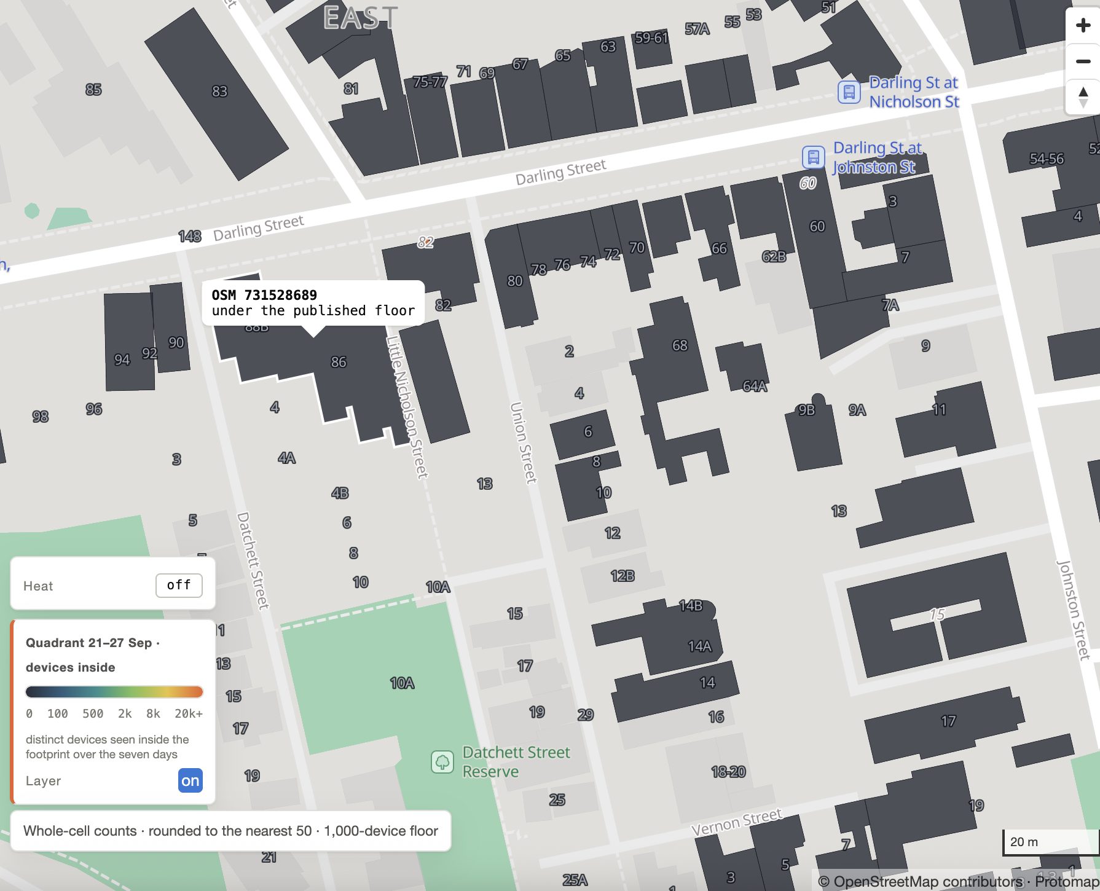
Task: Click the Darling St at Nicholson St bus stop icon
Action: click(x=849, y=92)
